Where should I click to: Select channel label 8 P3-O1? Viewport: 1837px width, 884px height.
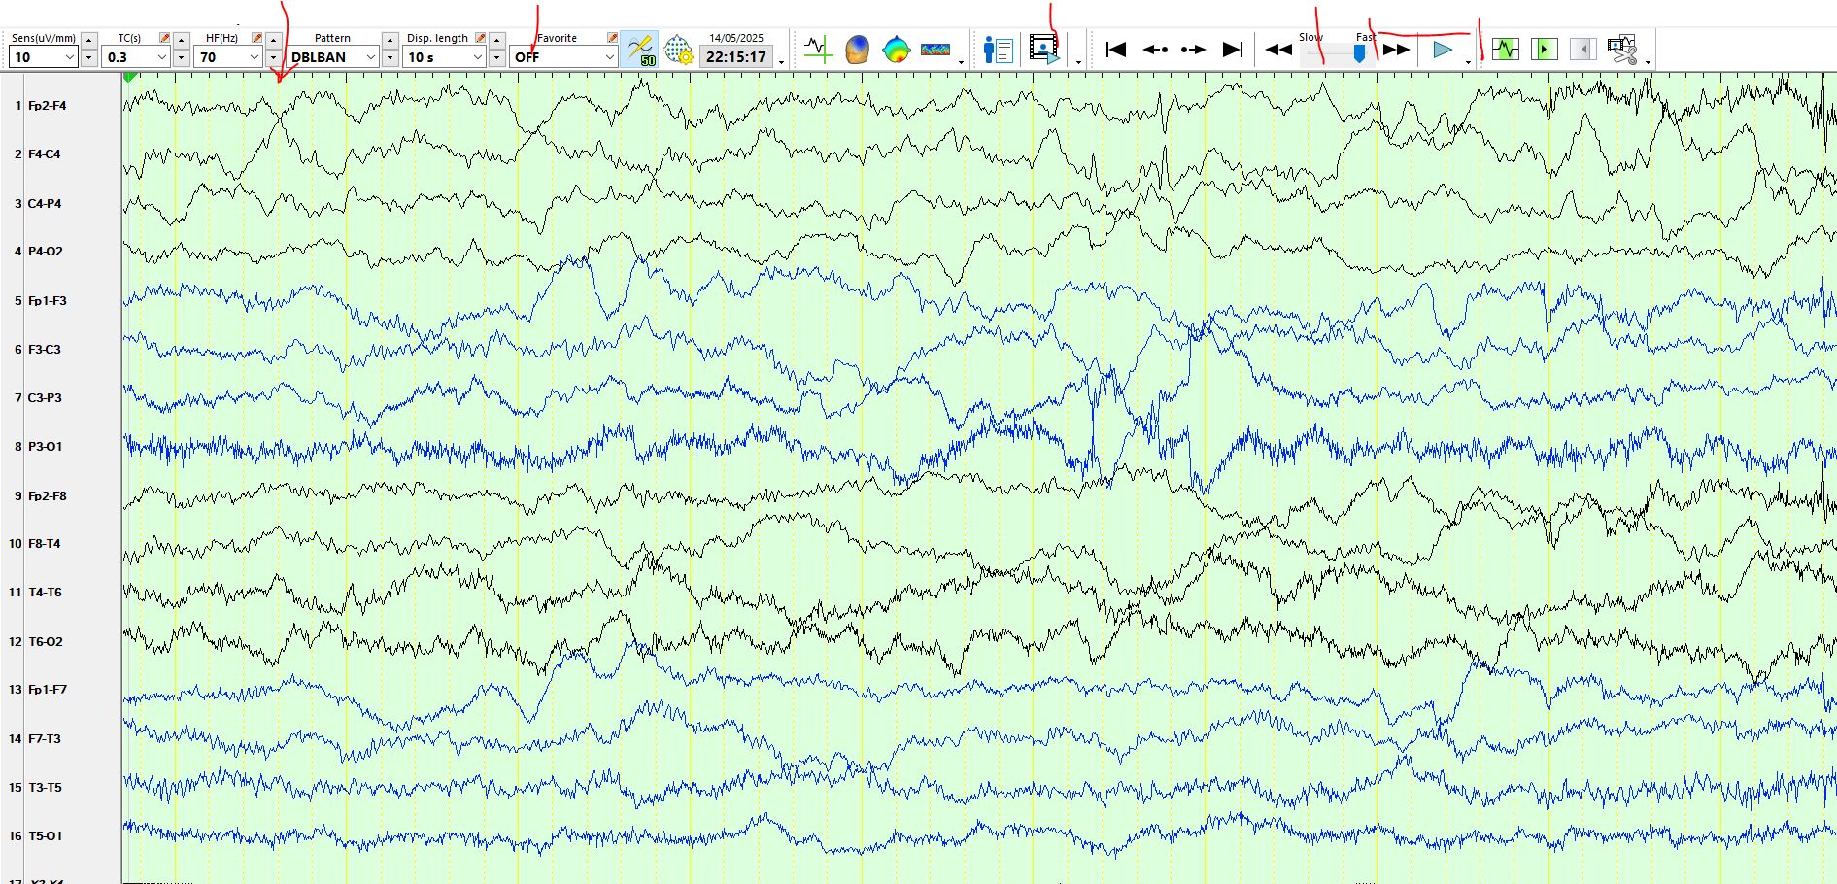click(x=38, y=447)
